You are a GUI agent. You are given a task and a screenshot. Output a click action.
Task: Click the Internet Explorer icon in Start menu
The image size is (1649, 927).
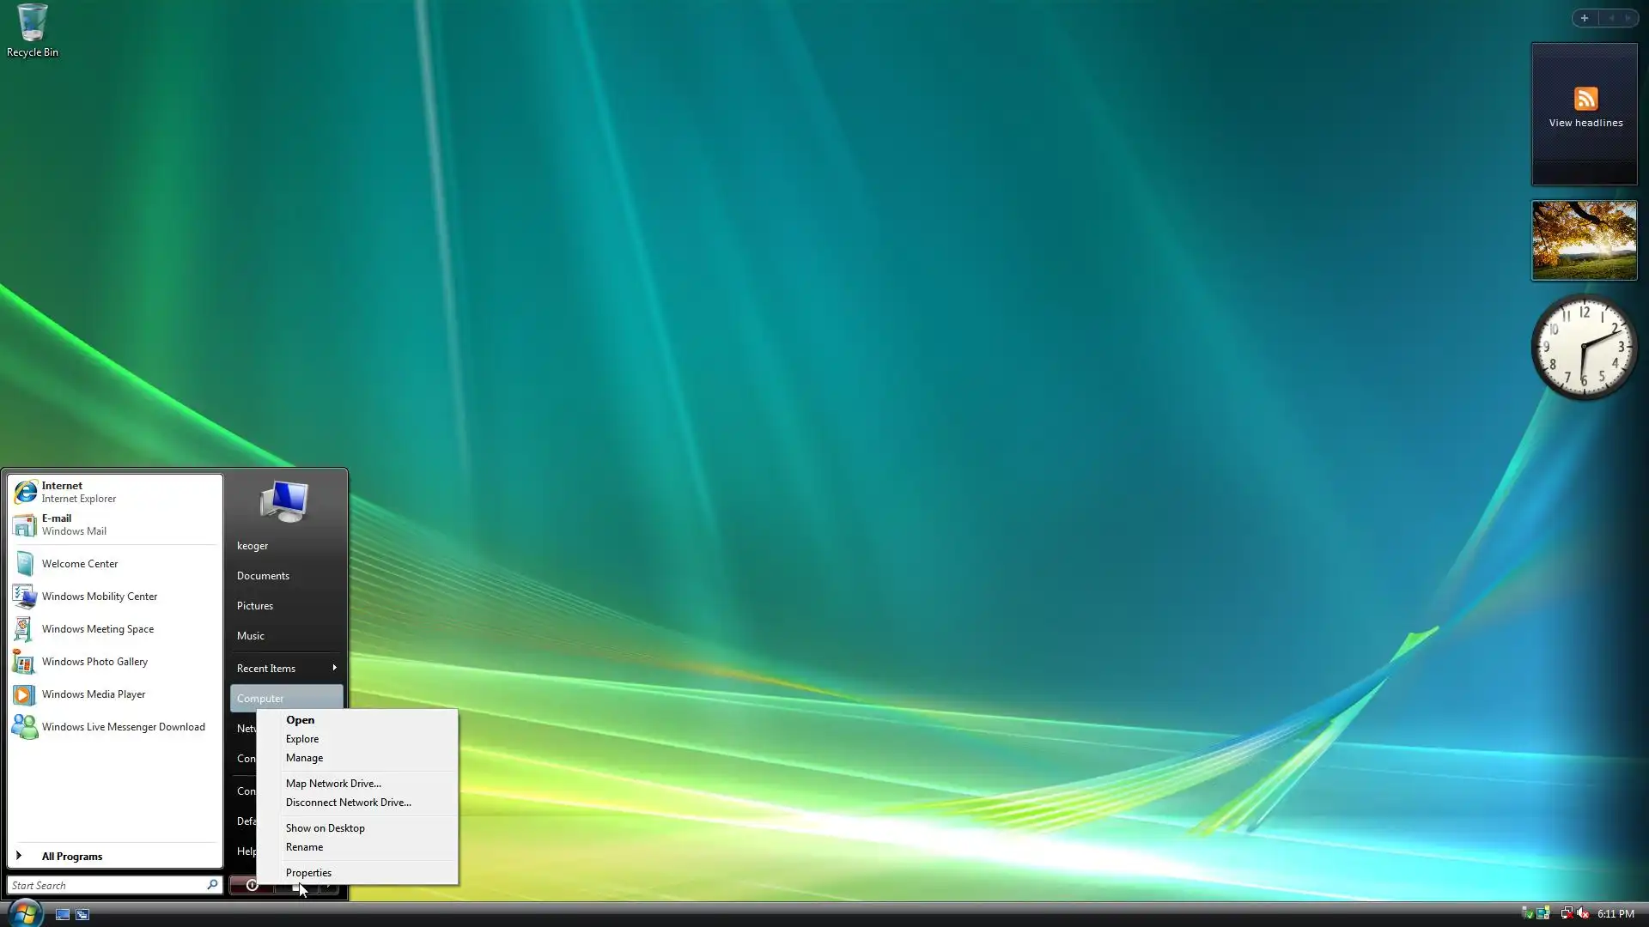point(26,492)
